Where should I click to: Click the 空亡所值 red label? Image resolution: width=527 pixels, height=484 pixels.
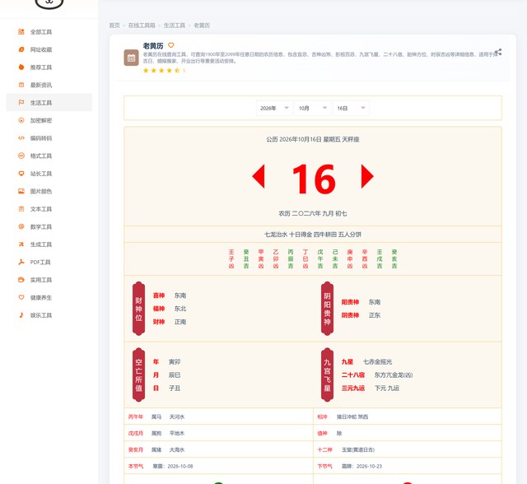(x=139, y=375)
